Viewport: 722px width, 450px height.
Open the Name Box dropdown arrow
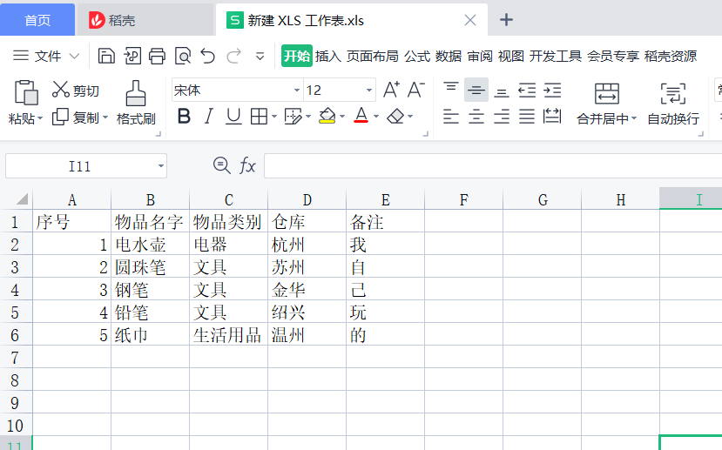[161, 166]
